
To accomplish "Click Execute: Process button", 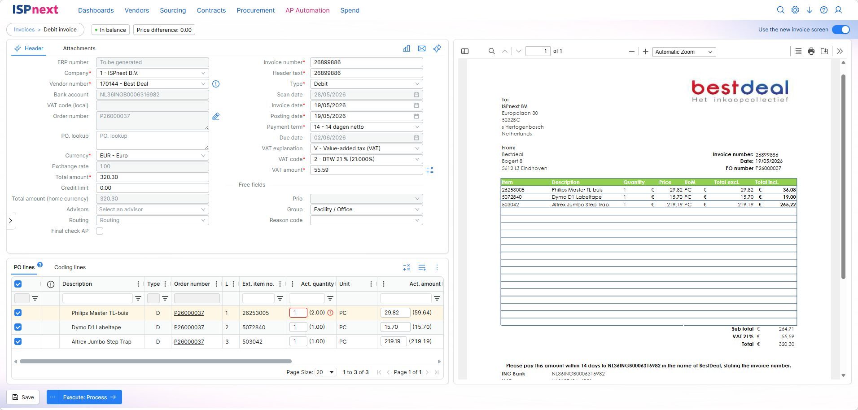I will click(90, 397).
